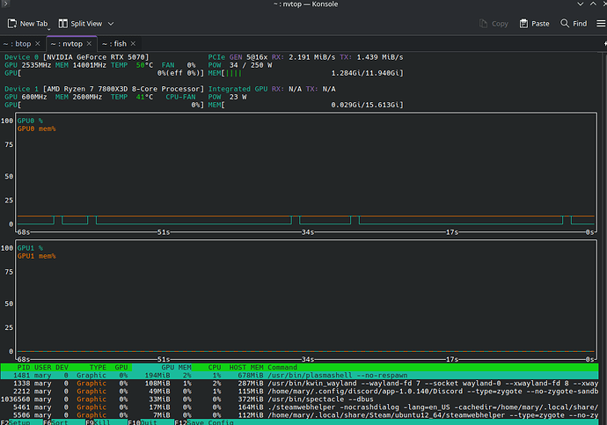Switch to the btop tab
Viewport: 607px width, 425px height.
click(x=18, y=44)
